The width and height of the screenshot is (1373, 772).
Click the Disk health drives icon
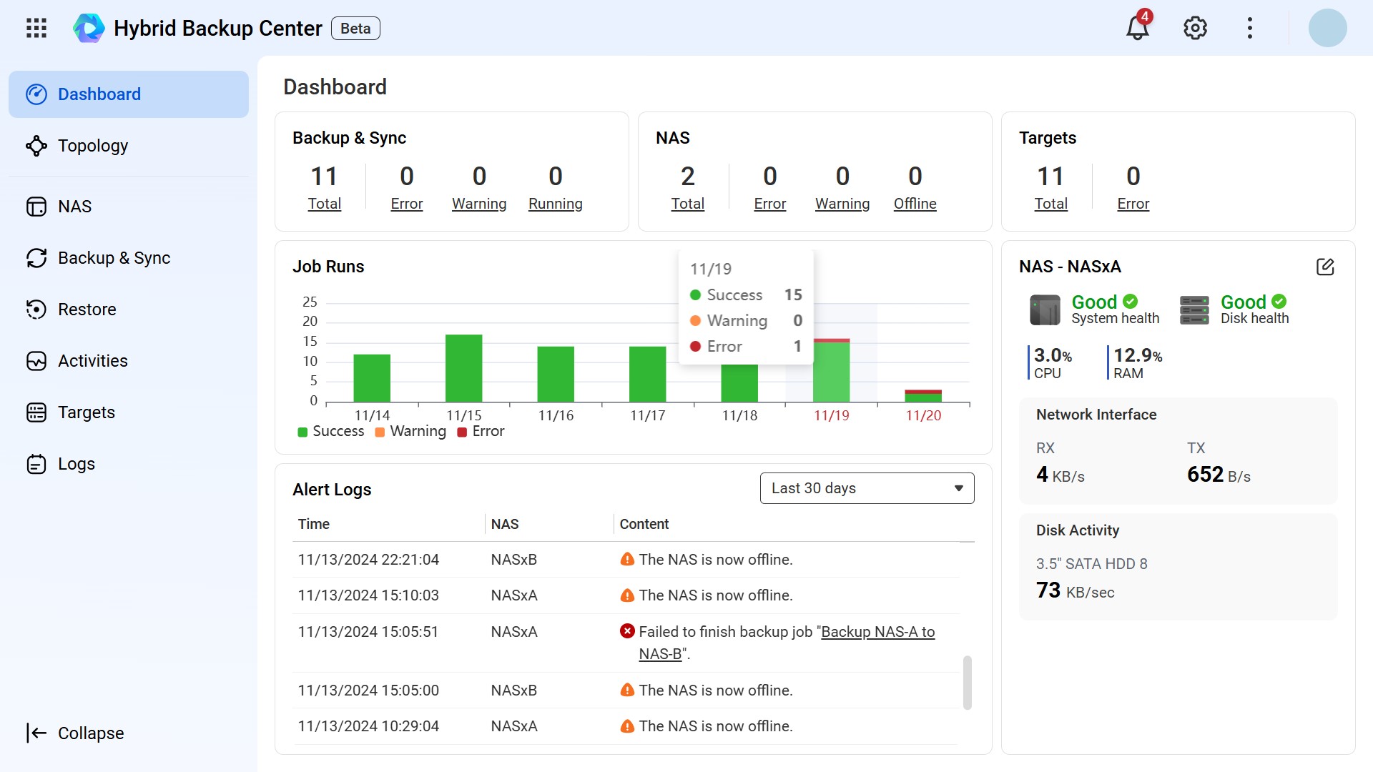pos(1194,310)
